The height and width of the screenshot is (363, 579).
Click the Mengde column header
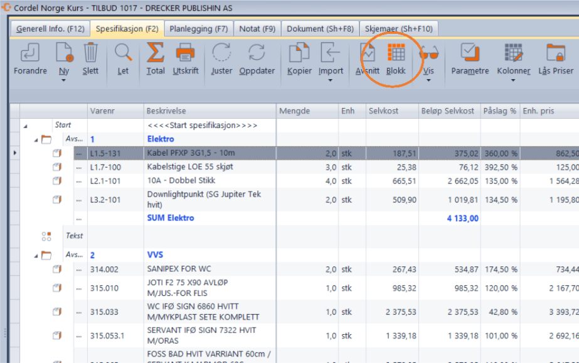click(307, 111)
